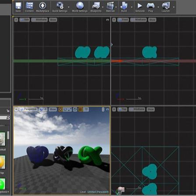Open Front viewport options arrow menu
Viewport: 196px width, 196px height.
[x=114, y=20]
